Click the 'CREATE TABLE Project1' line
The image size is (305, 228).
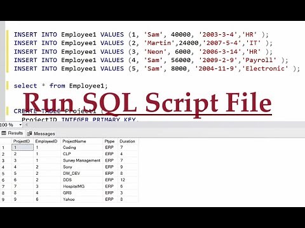pyautogui.click(x=58, y=111)
